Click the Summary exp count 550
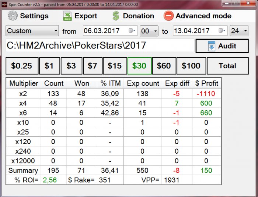 [143, 171]
